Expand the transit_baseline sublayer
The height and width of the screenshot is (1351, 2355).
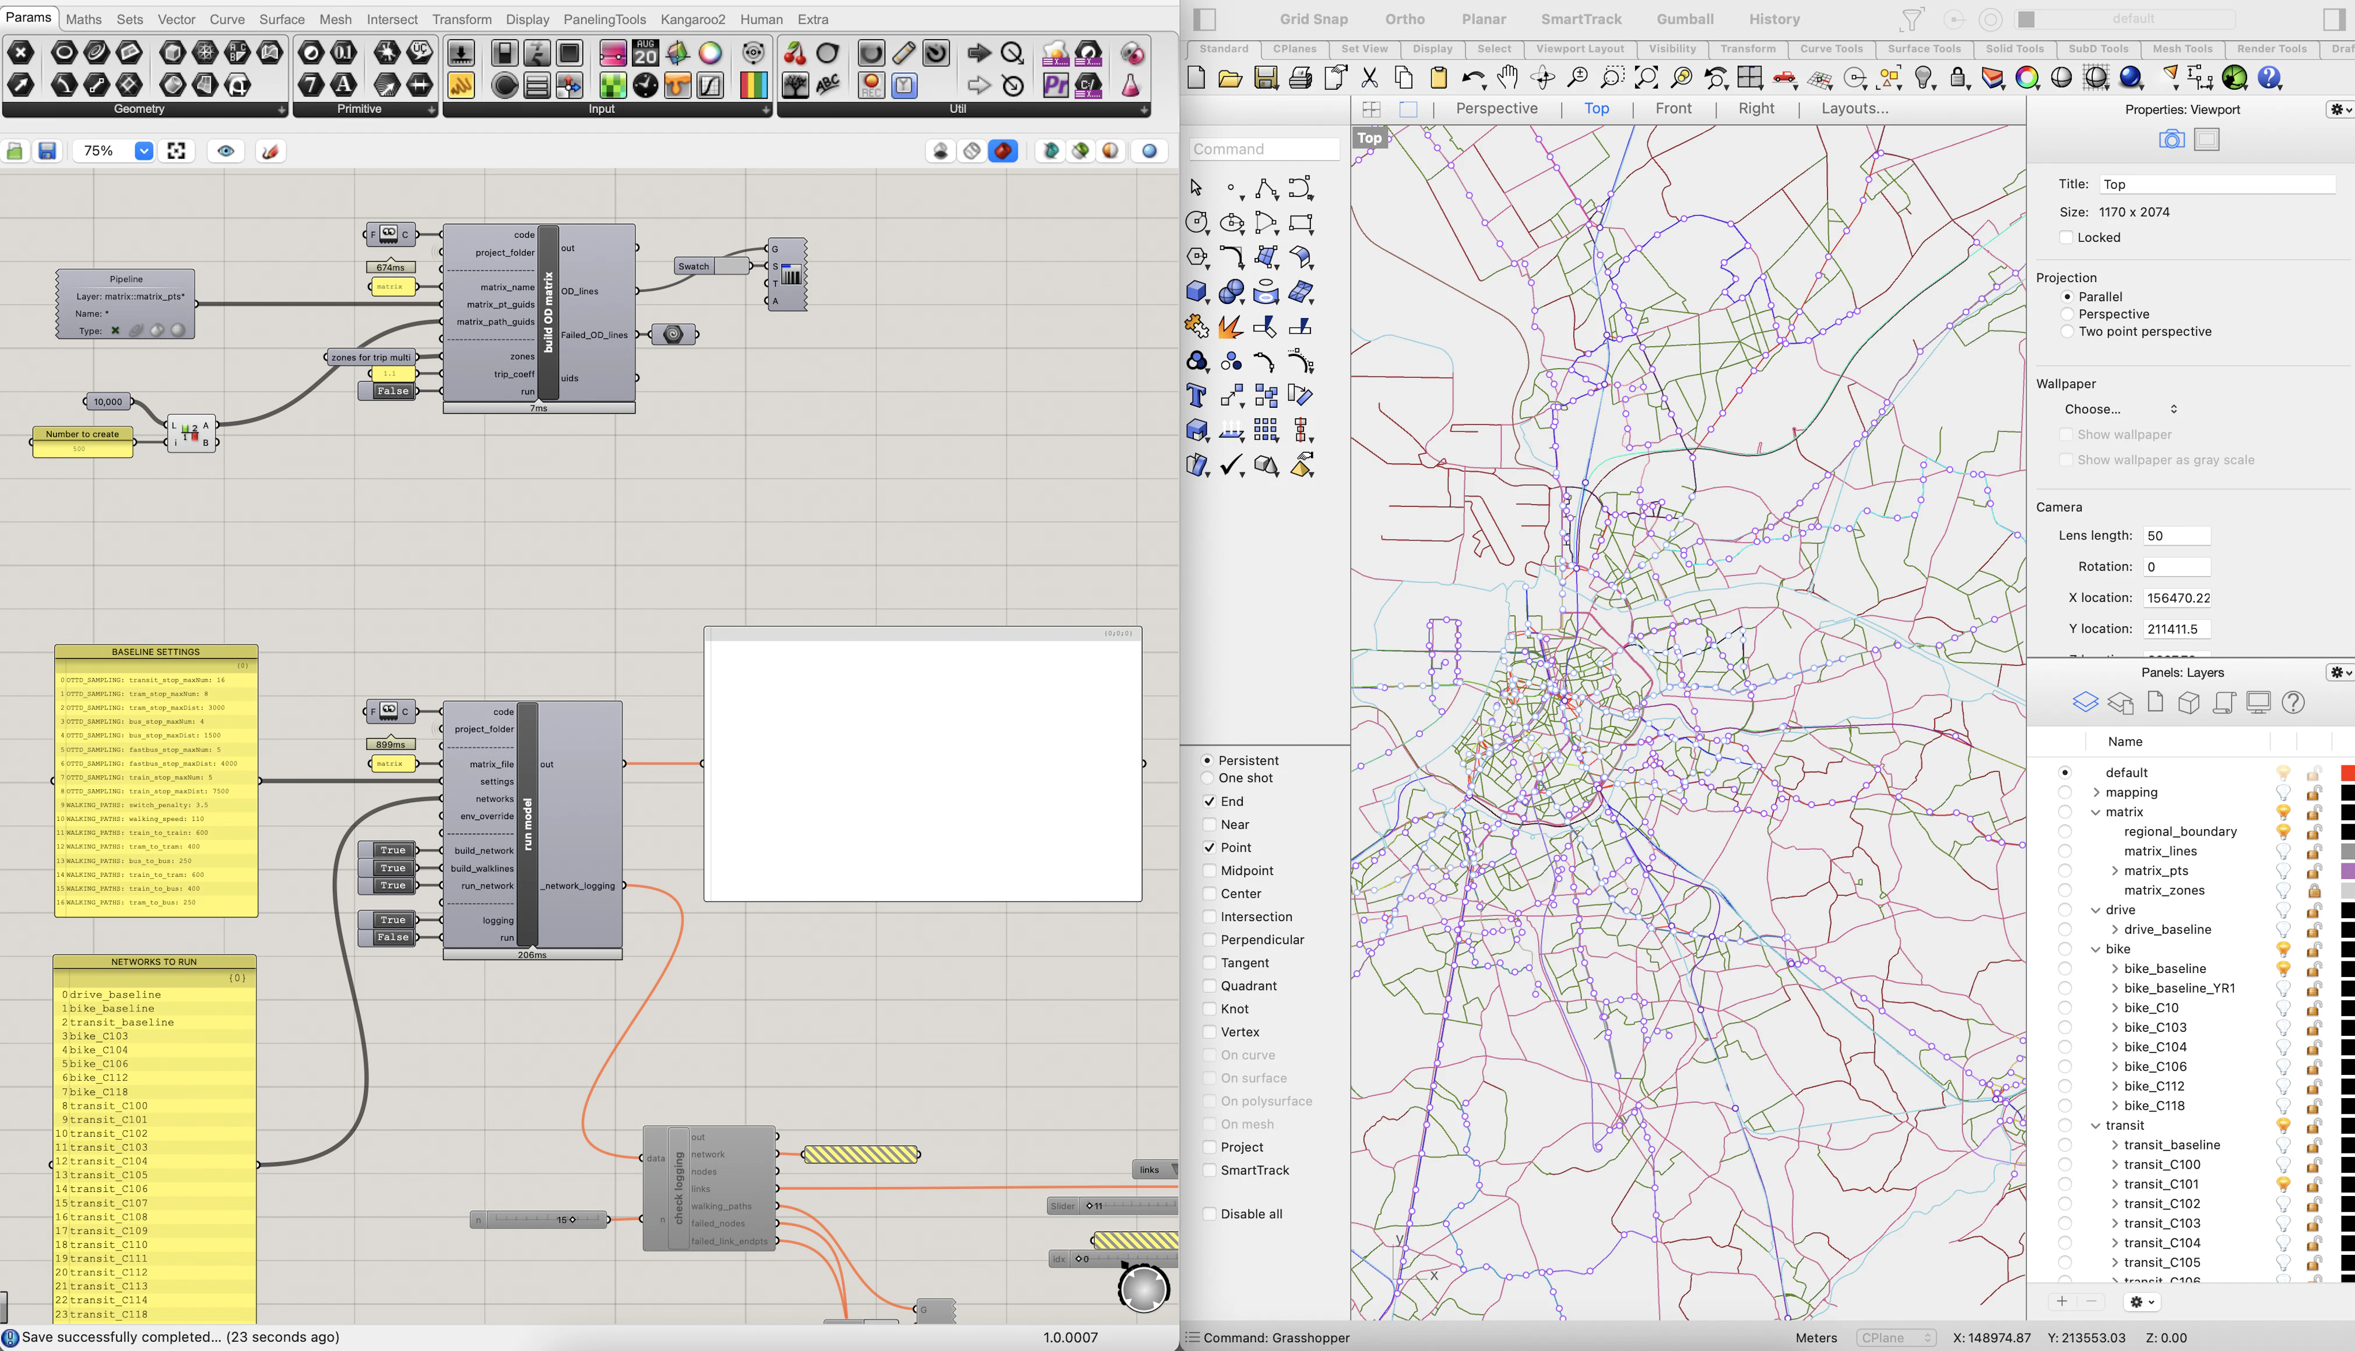[2115, 1144]
